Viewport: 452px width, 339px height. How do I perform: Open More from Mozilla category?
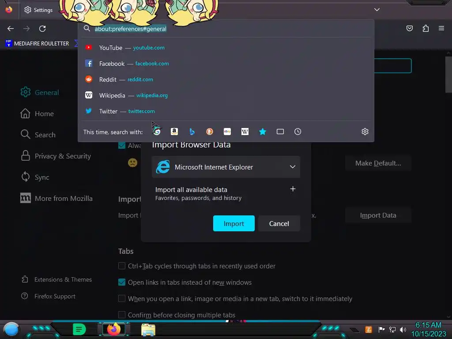pos(56,198)
